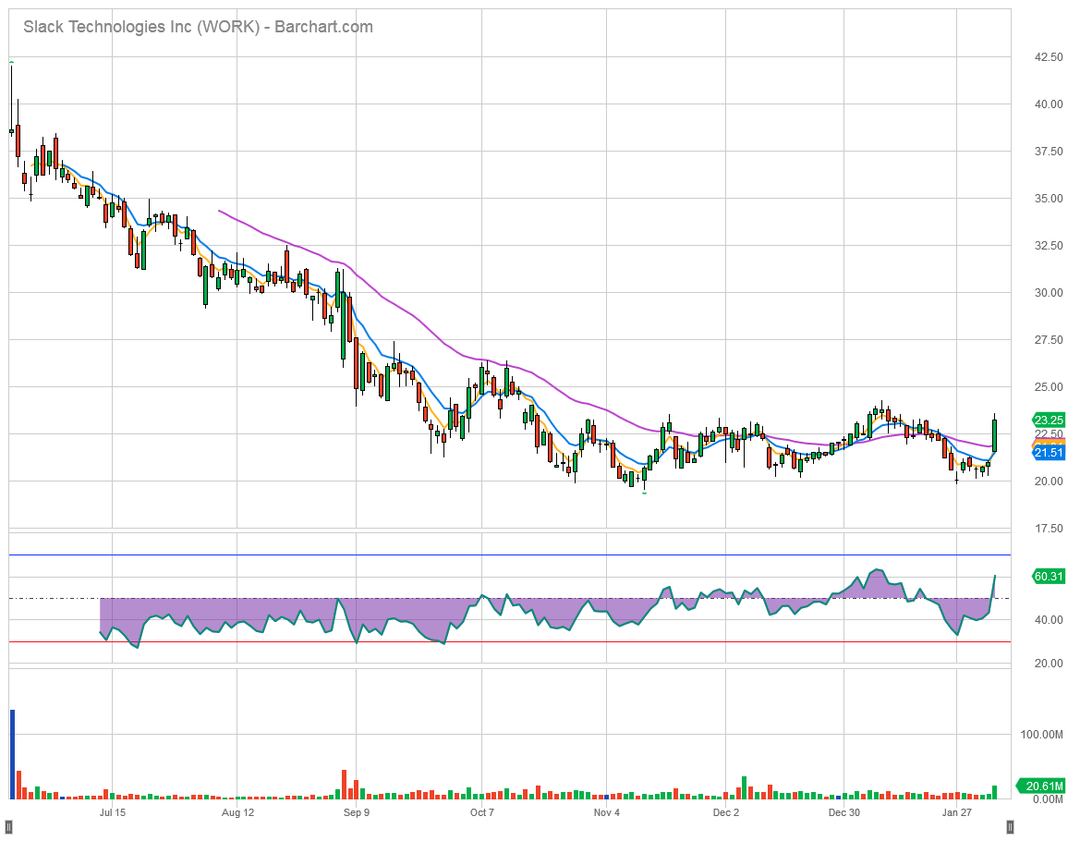Click the 40.00 price axis label
The width and height of the screenshot is (1068, 841).
coord(1049,104)
